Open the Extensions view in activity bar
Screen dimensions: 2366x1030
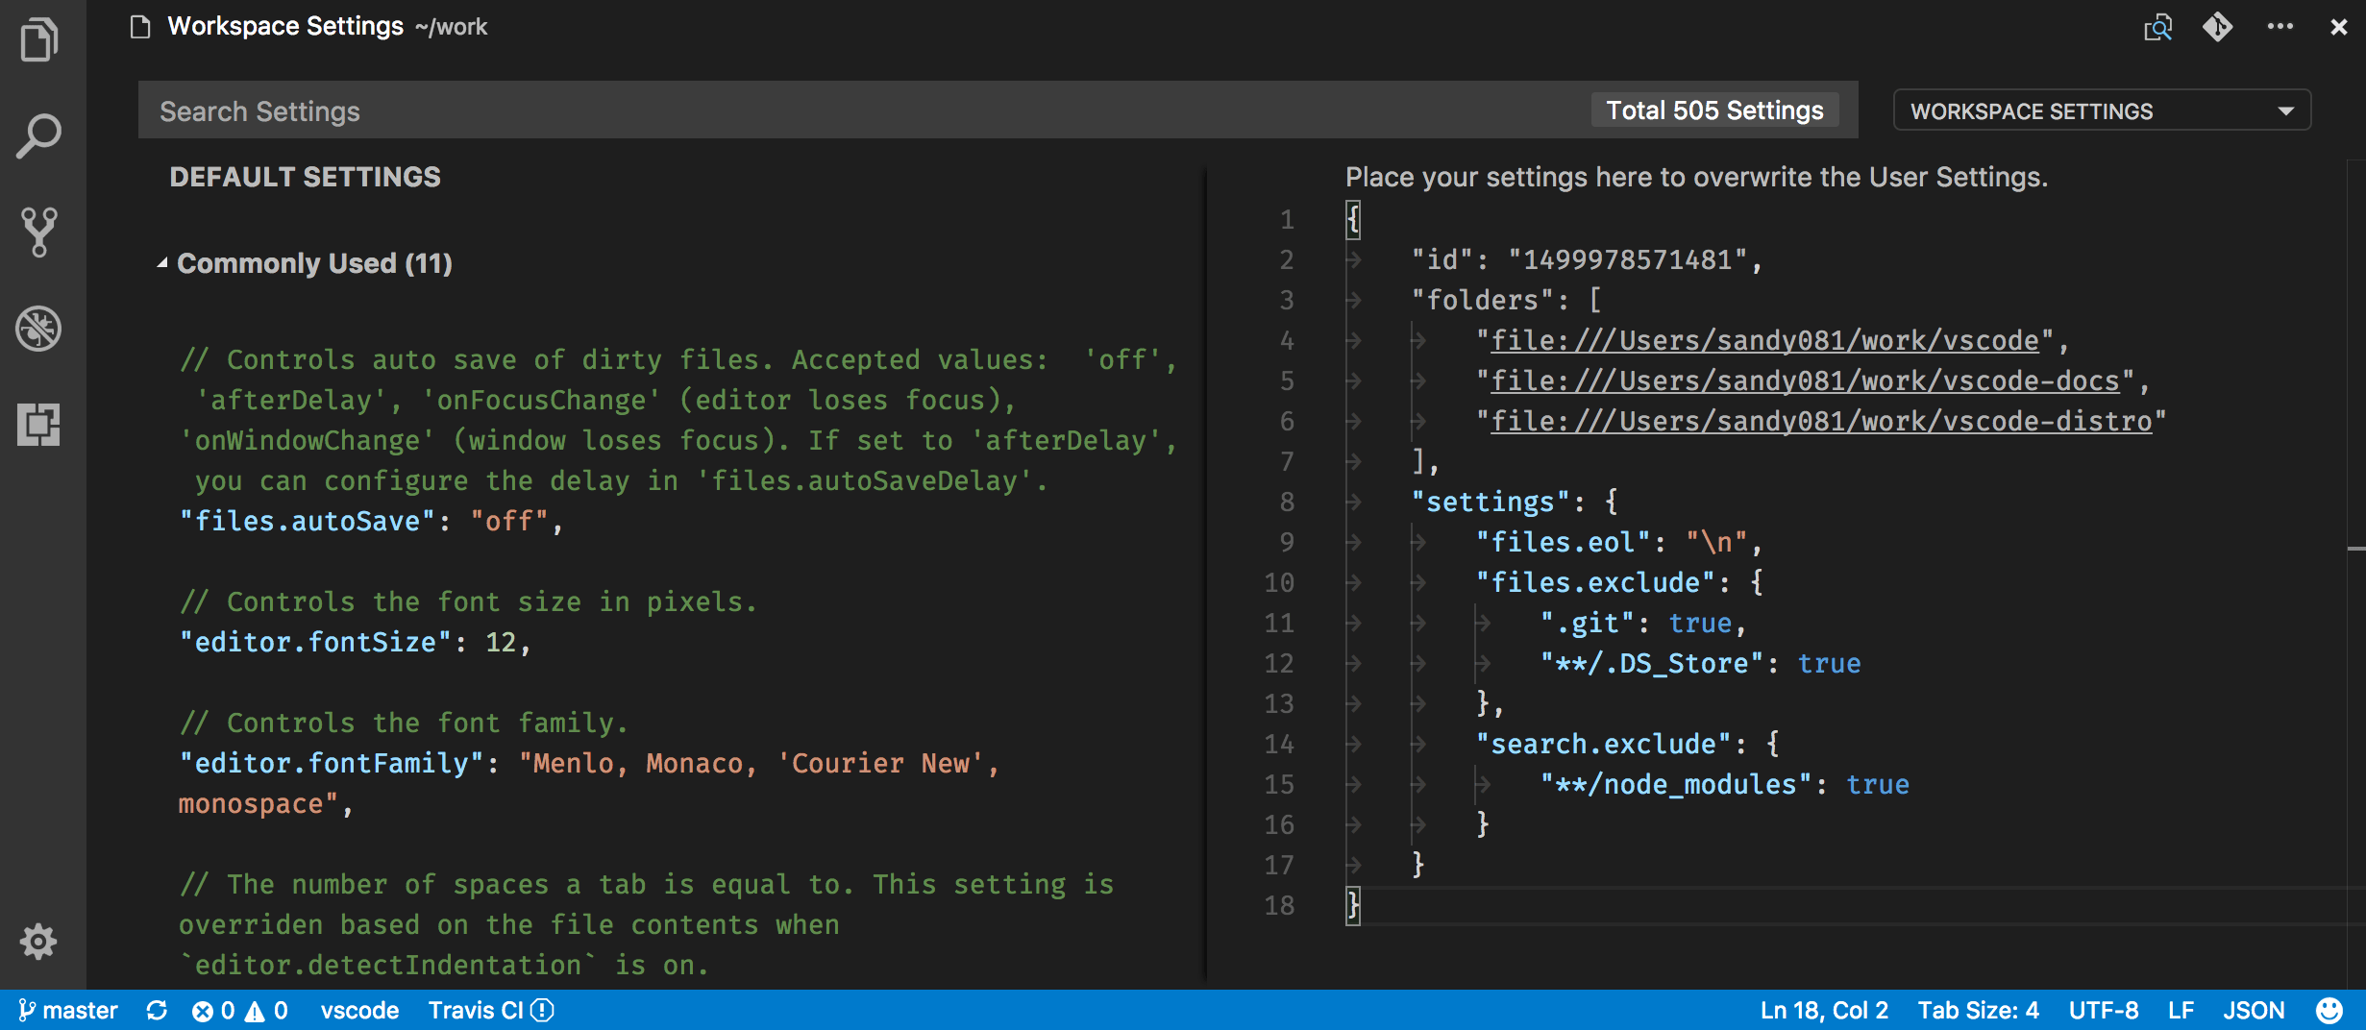tap(39, 425)
